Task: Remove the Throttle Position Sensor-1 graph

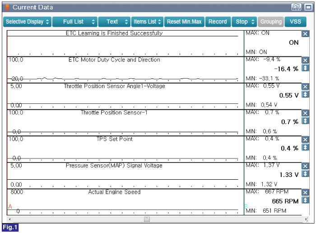Action: click(x=305, y=113)
